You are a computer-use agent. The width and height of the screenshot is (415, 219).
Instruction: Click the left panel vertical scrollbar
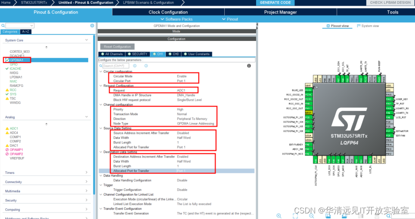pyautogui.click(x=94, y=115)
